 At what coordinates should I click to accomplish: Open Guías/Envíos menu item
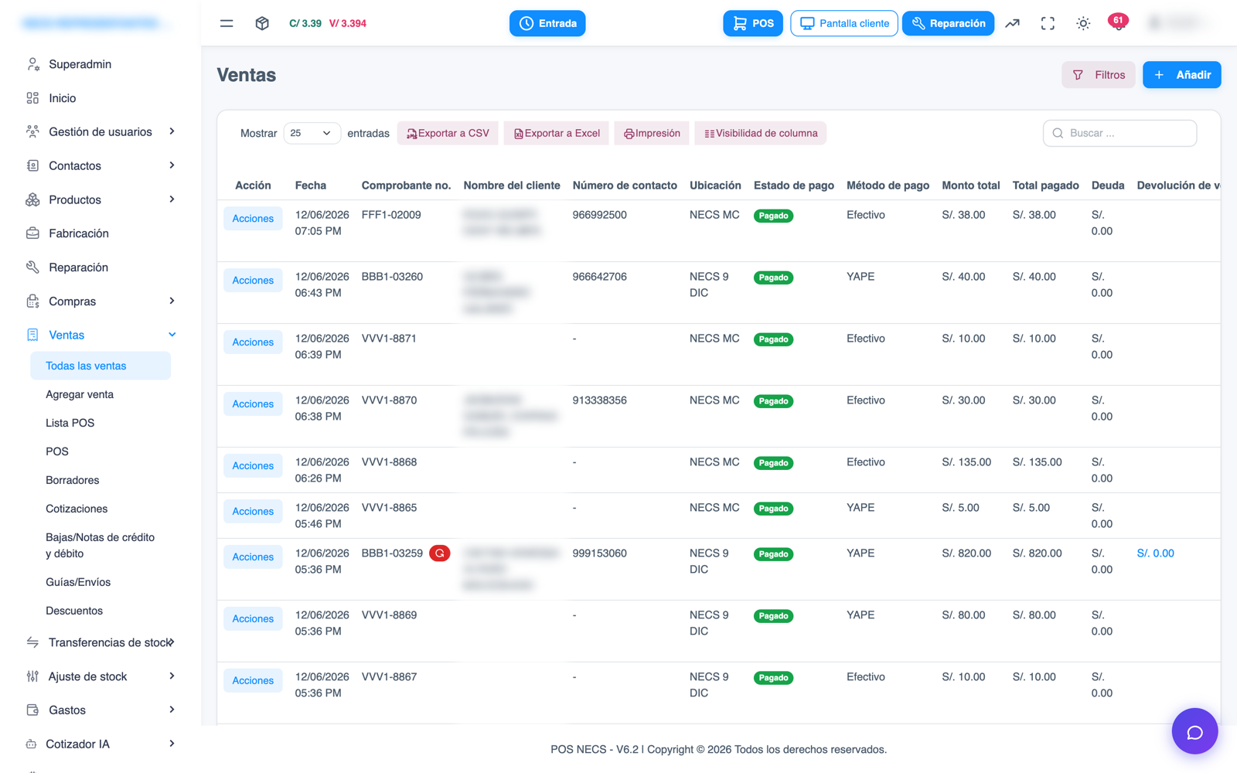point(78,582)
